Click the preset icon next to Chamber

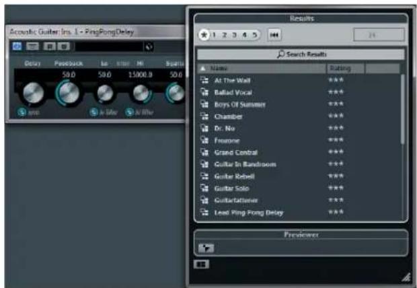coord(204,116)
